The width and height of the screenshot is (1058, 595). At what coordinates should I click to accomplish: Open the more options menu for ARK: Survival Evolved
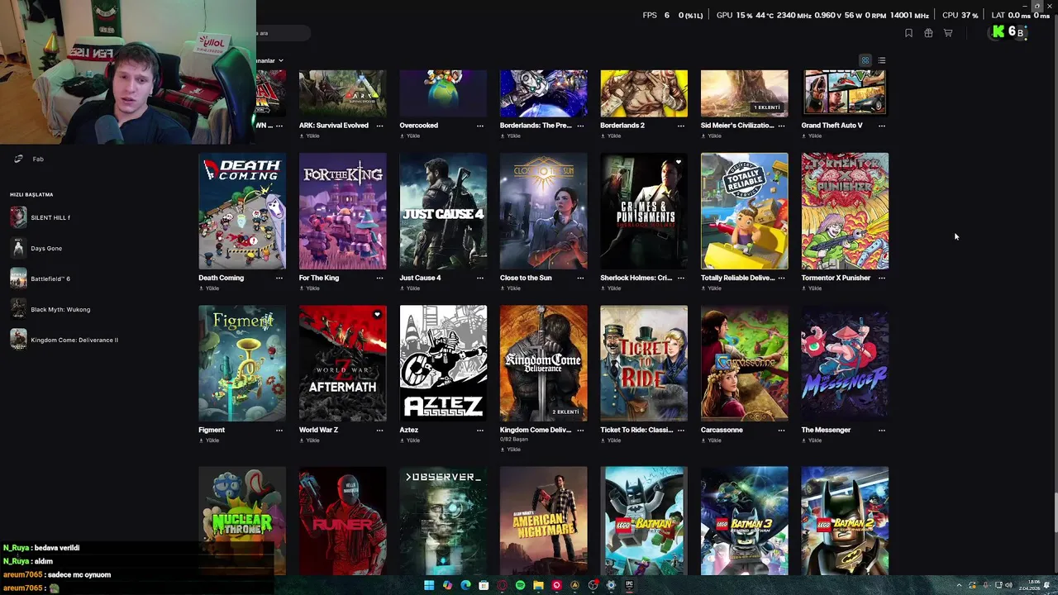coord(379,126)
